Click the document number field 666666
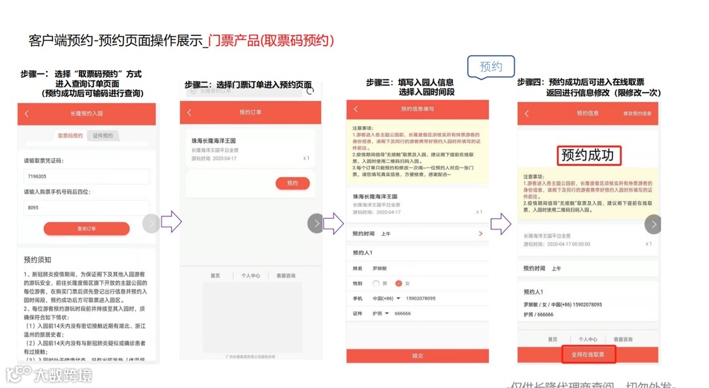The width and height of the screenshot is (709, 388). [402, 313]
